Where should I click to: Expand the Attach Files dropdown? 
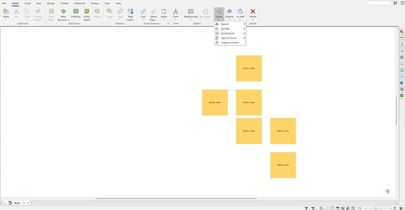coord(153,20)
